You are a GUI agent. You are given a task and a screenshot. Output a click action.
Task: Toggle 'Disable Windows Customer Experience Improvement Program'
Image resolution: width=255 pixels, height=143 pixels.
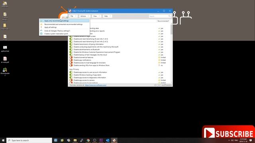71,52
